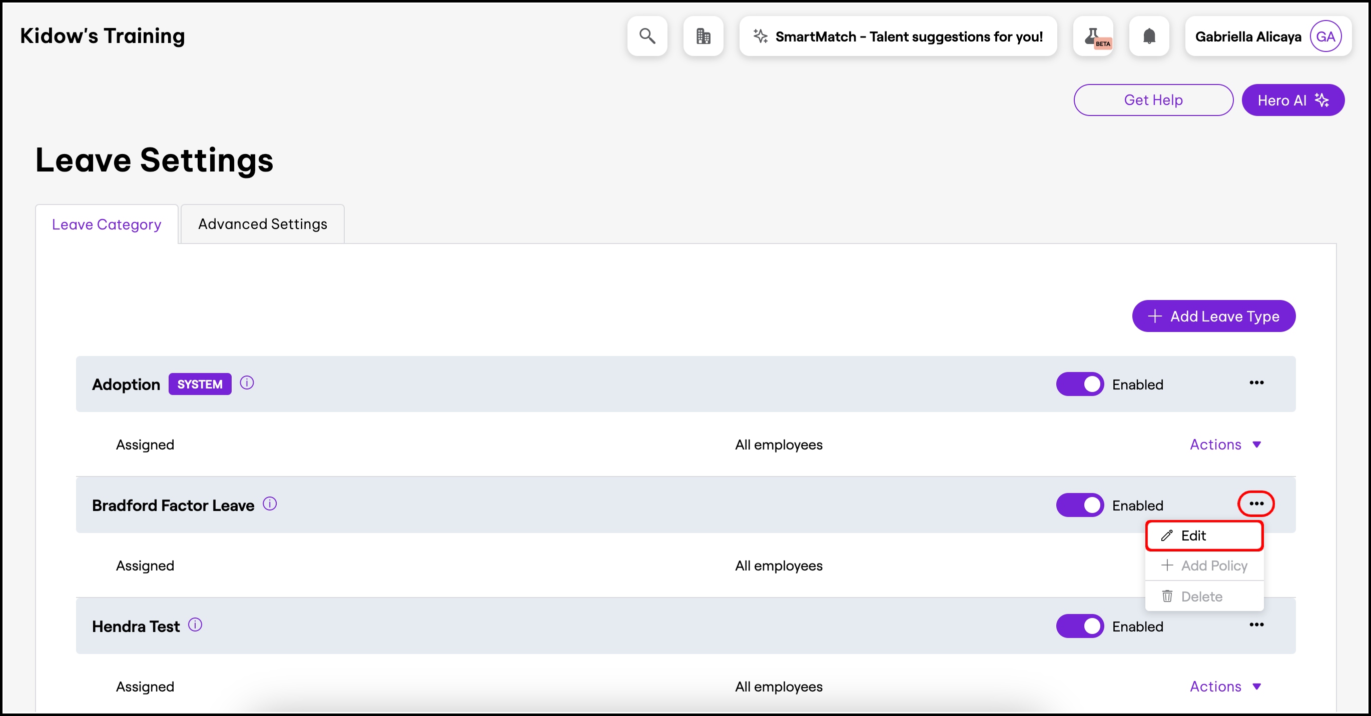Click the info icon beside Adoption
The height and width of the screenshot is (716, 1371).
(x=247, y=383)
